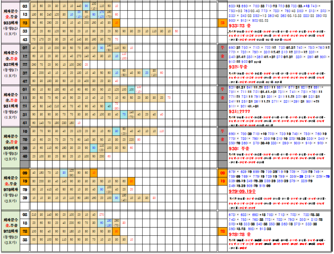The width and height of the screenshot is (334, 254).
Task: Click the 931회차 round label cell
Action: [10, 106]
